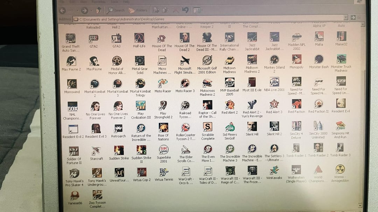Select Virtua Cop 2 icon
This screenshot has width=378, height=212.
tap(141, 172)
